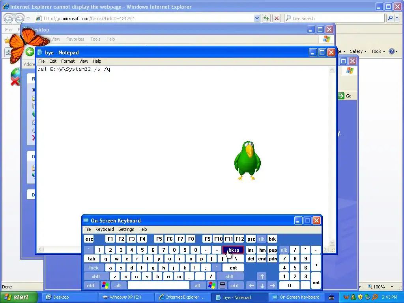Click the green Go arrow button
The height and width of the screenshot is (303, 404).
point(341,96)
